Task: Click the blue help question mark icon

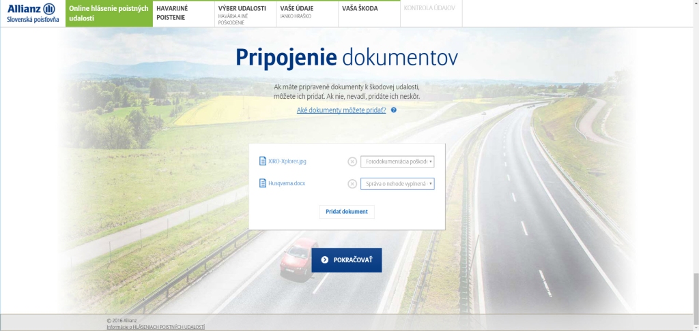Action: coord(394,110)
